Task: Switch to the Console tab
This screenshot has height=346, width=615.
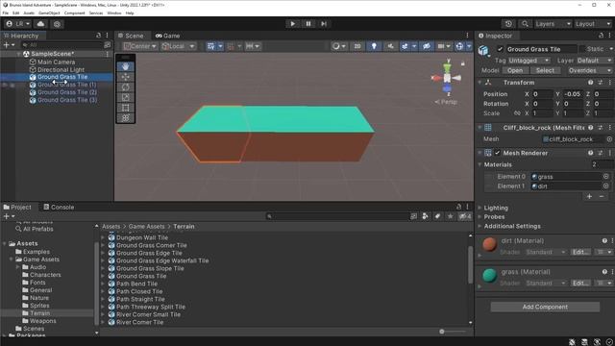Action: tap(59, 208)
